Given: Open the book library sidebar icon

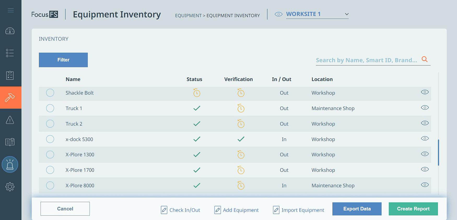Looking at the screenshot, I should click(x=10, y=142).
